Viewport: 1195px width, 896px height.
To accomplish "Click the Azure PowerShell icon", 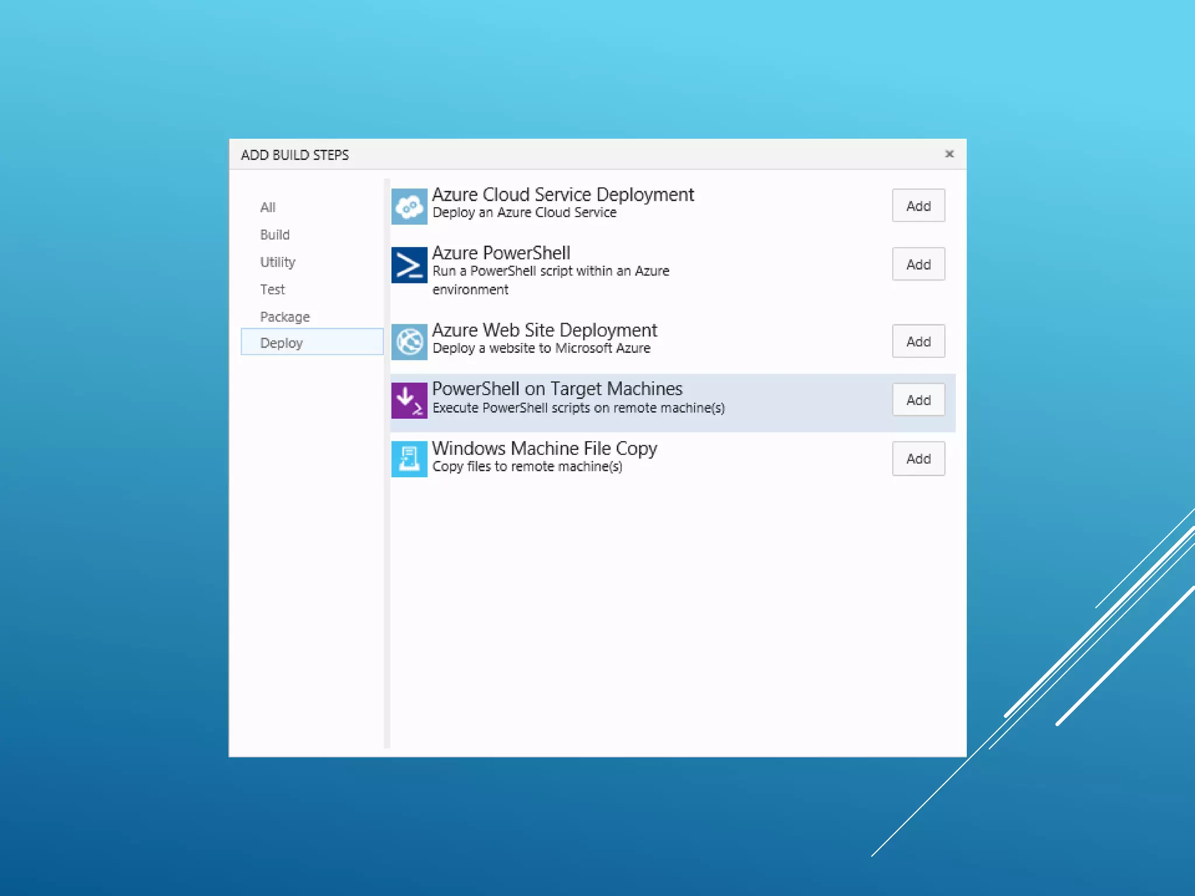I will (x=409, y=265).
